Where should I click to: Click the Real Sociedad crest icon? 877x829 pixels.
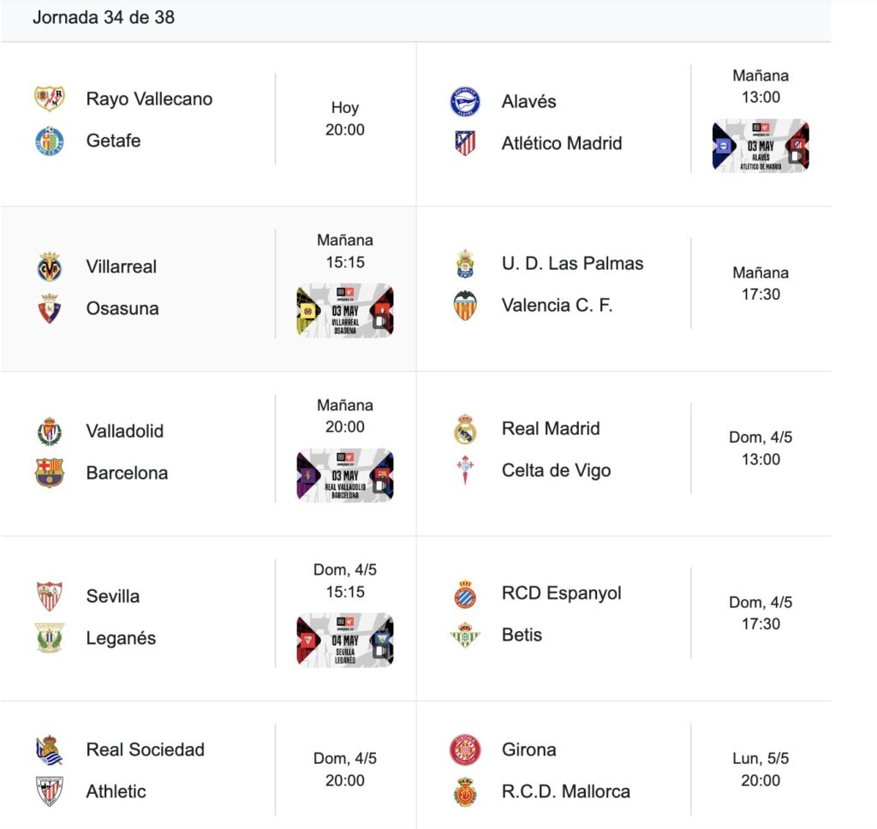tap(49, 749)
